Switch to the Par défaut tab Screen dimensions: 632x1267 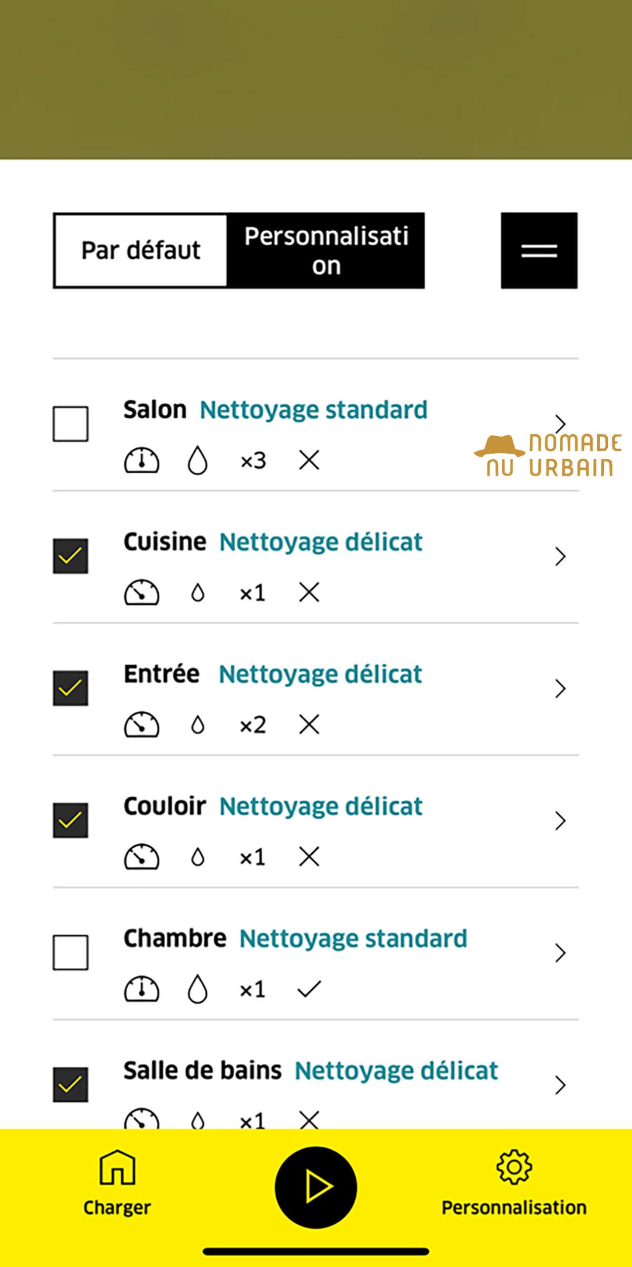pos(141,250)
